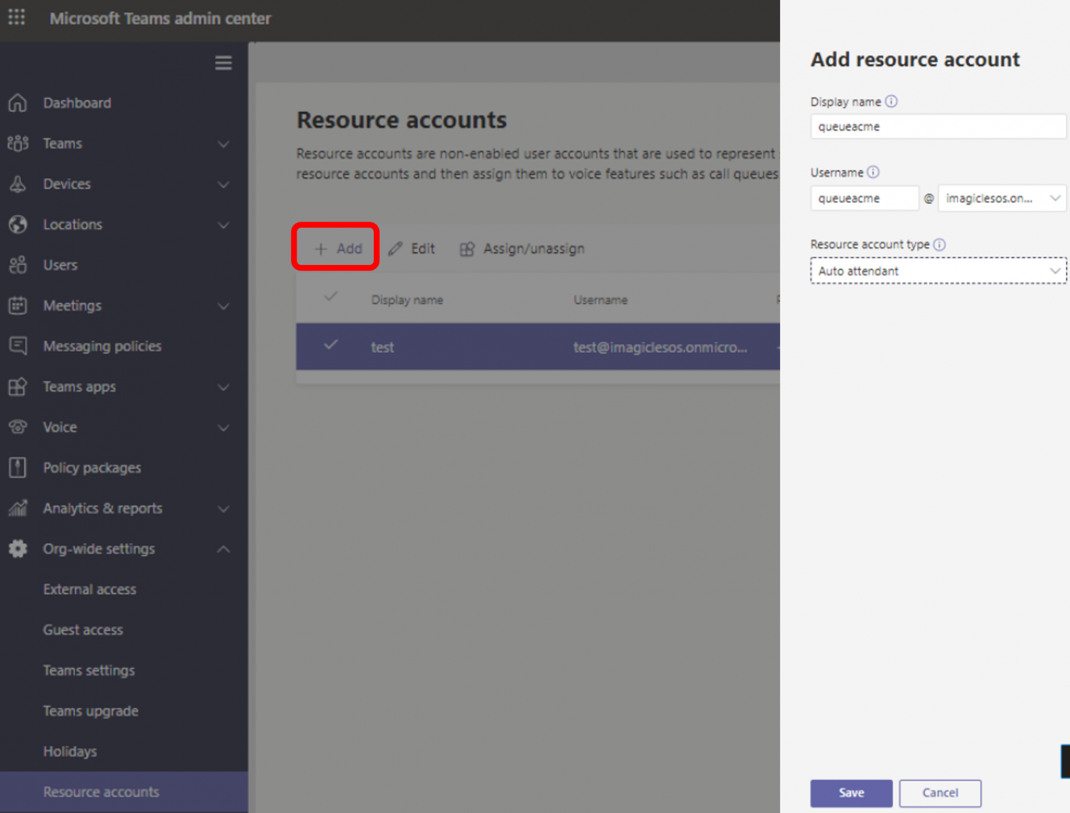Cancel adding the resource account
This screenshot has width=1070, height=813.
[x=939, y=793]
